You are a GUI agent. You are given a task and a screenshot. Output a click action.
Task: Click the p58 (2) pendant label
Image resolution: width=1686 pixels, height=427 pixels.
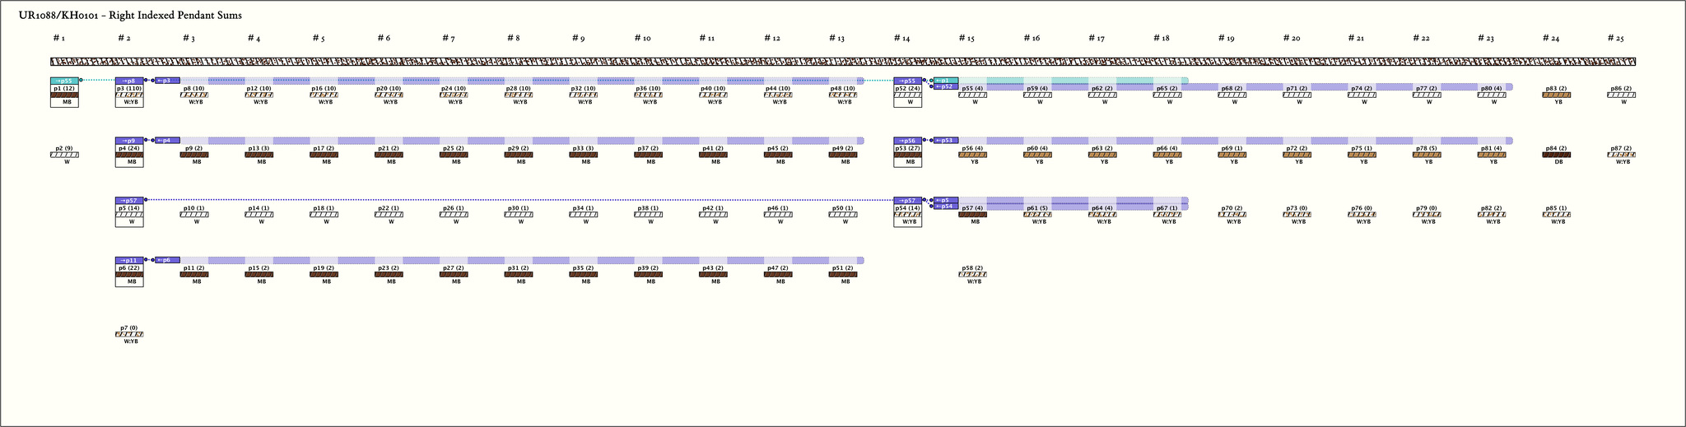(x=972, y=268)
